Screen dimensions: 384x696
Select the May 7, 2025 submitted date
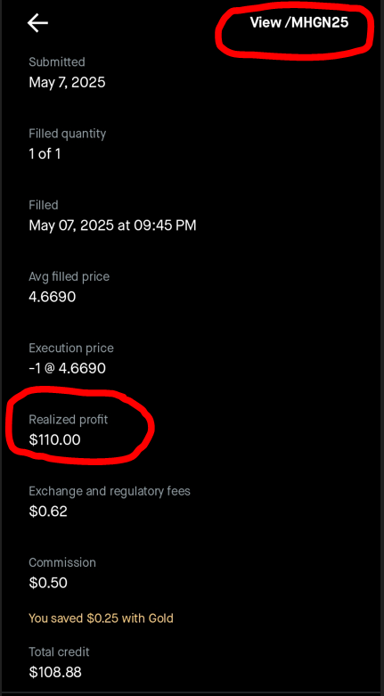tap(67, 83)
